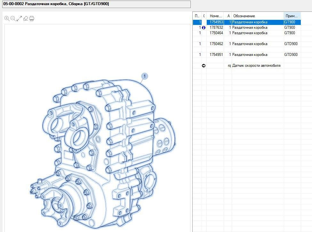Image resolution: width=312 pixels, height=232 pixels.
Task: Click the A column header
Action: 228,16
